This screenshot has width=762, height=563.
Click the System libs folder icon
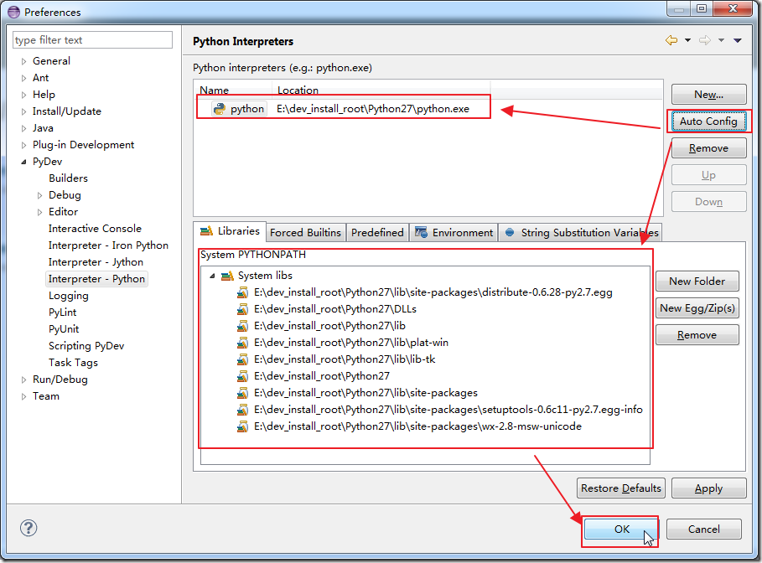(x=226, y=276)
